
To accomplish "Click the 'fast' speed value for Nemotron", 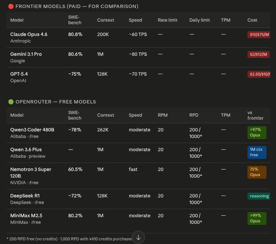I will pyautogui.click(x=133, y=169).
